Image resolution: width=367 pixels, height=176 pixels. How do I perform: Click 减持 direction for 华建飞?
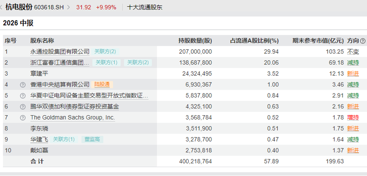click(353, 139)
